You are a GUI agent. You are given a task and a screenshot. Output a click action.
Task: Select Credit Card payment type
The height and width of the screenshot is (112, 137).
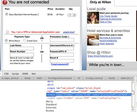(24, 40)
